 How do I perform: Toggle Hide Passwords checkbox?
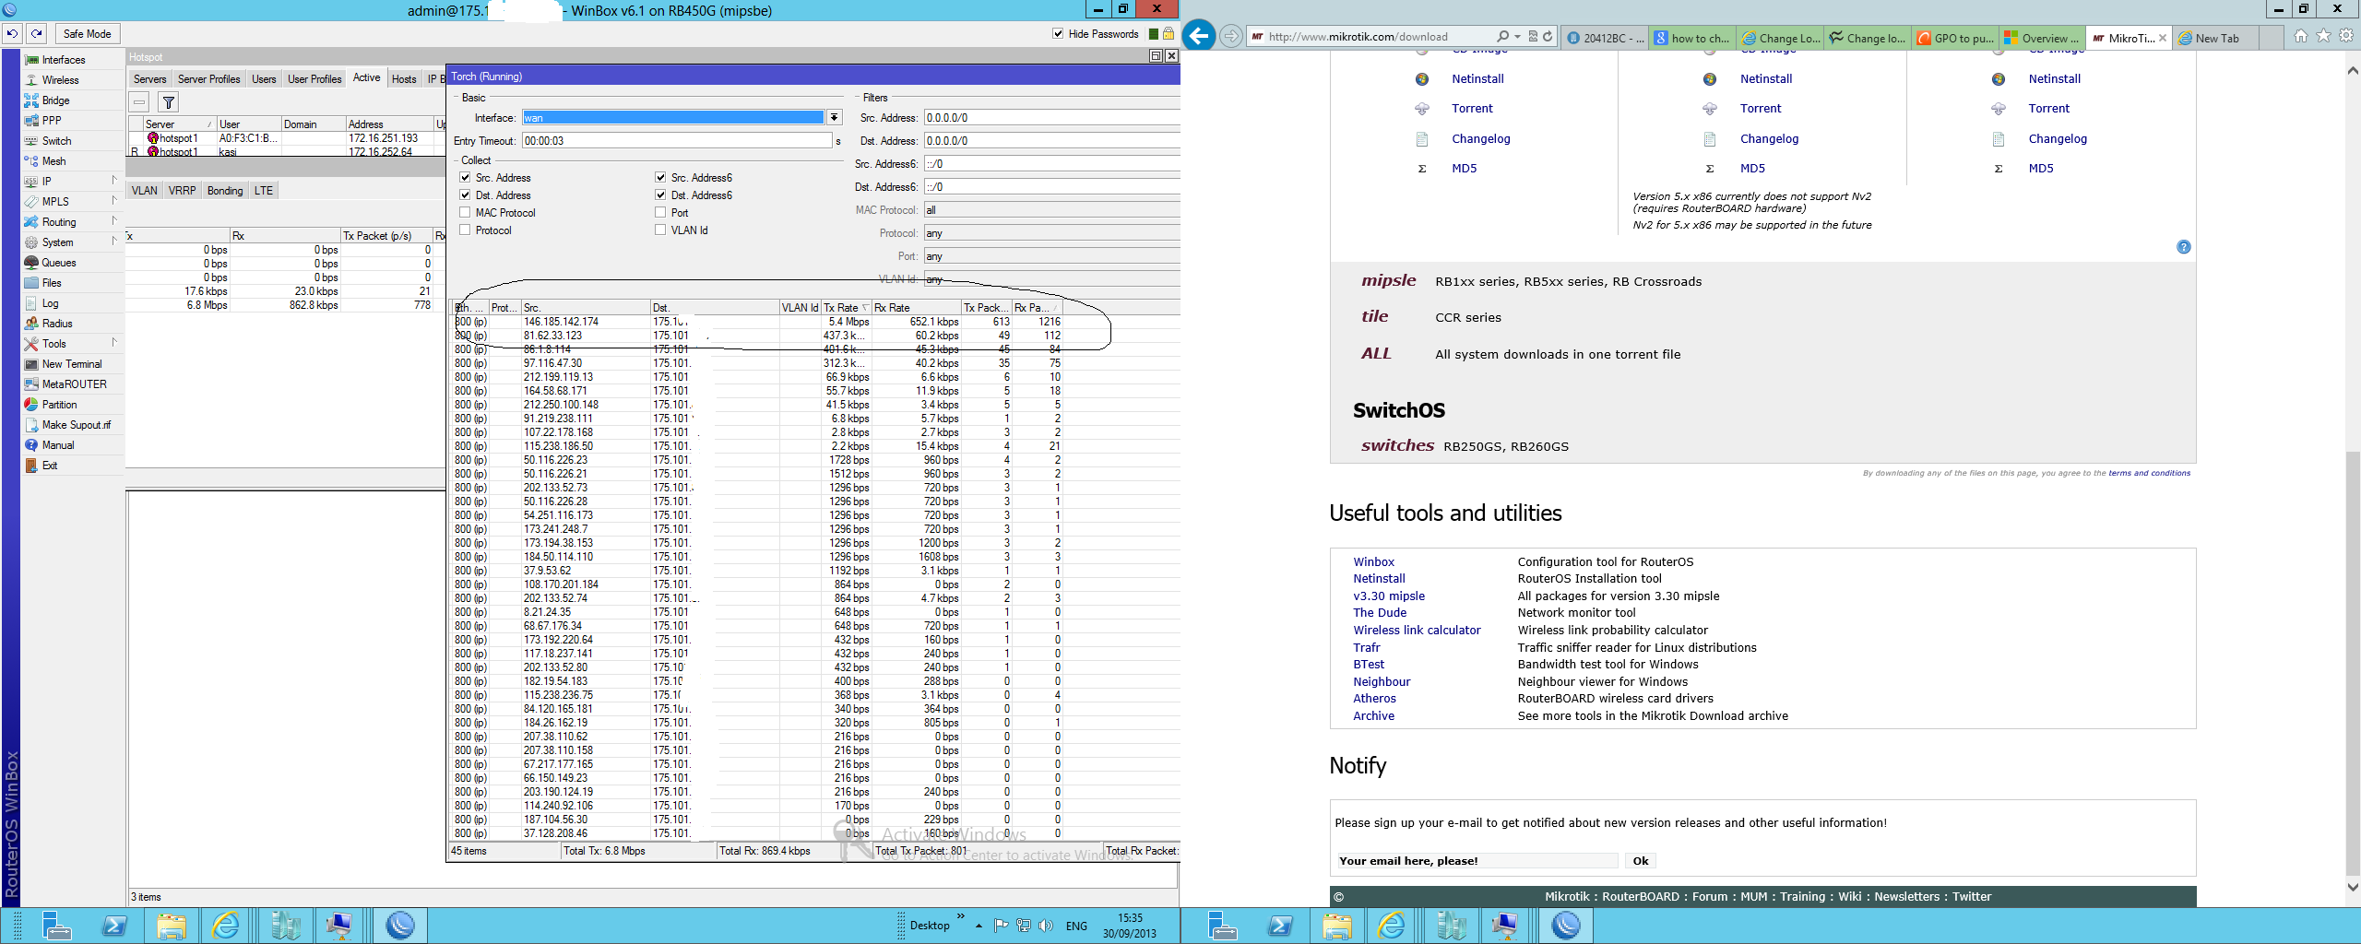tap(1058, 34)
